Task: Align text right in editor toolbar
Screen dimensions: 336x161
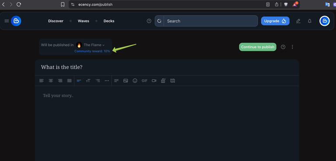Action: click(60, 81)
